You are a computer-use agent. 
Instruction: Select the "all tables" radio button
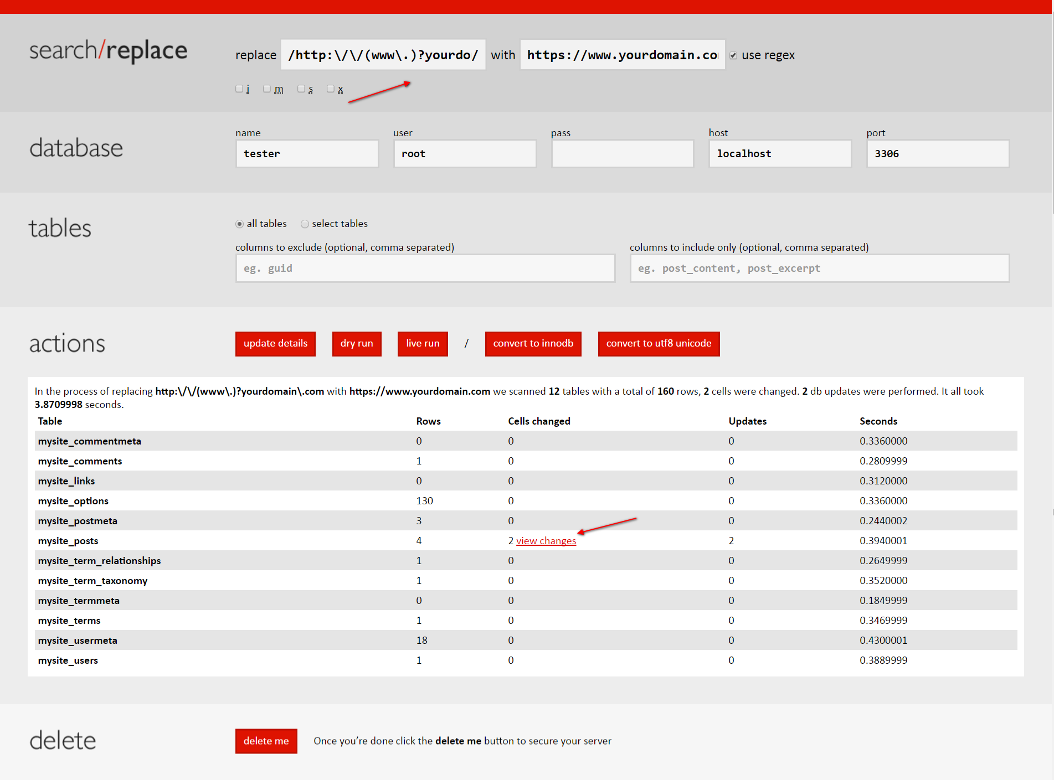[x=239, y=224]
